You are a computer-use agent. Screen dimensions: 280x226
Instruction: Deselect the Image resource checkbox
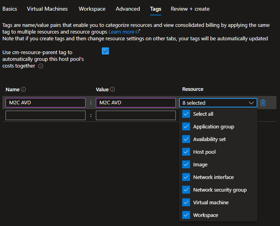pos(186,165)
